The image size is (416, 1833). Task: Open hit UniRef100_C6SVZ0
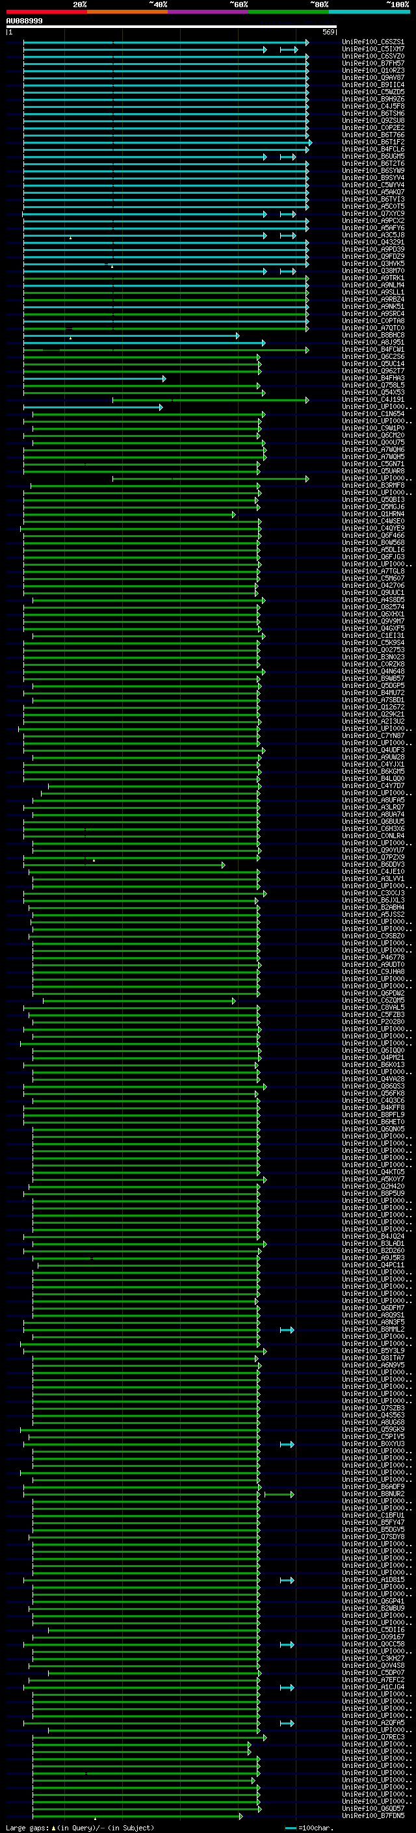373,56
